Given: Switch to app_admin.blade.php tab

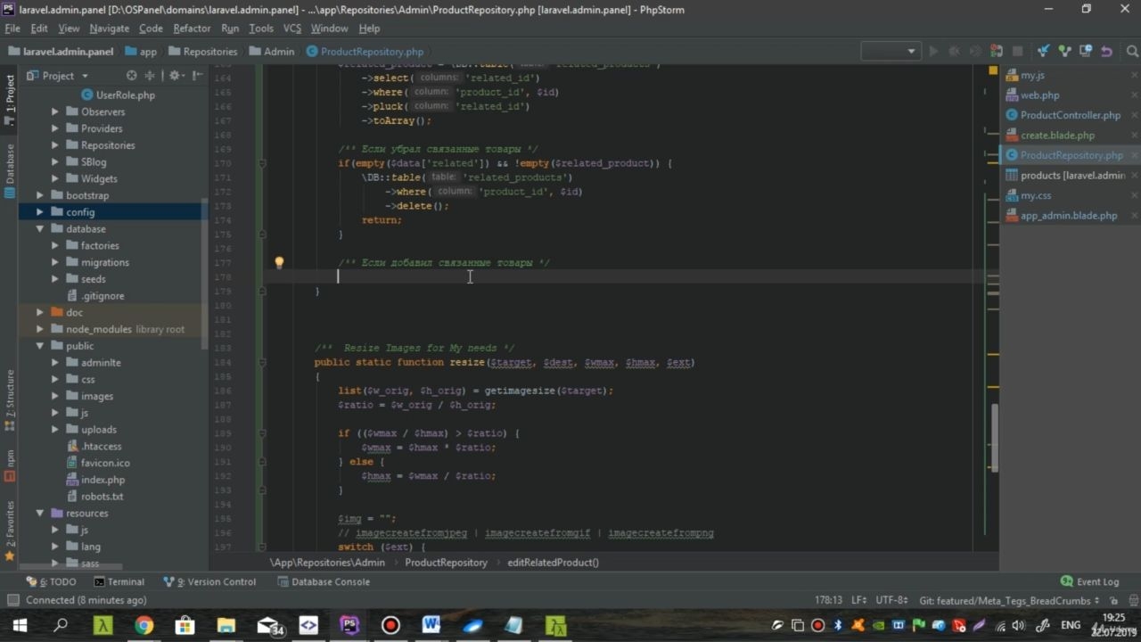Looking at the screenshot, I should (1068, 216).
